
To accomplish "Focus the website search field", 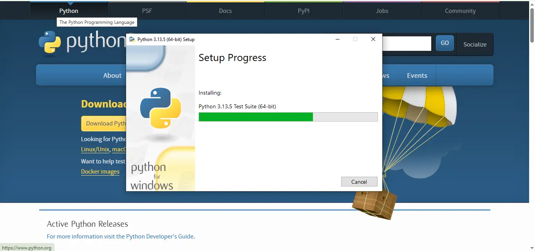I will click(x=407, y=43).
